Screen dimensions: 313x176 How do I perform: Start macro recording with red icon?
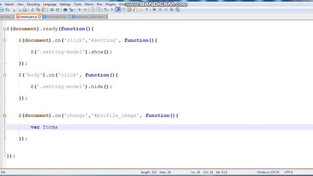tap(155, 10)
